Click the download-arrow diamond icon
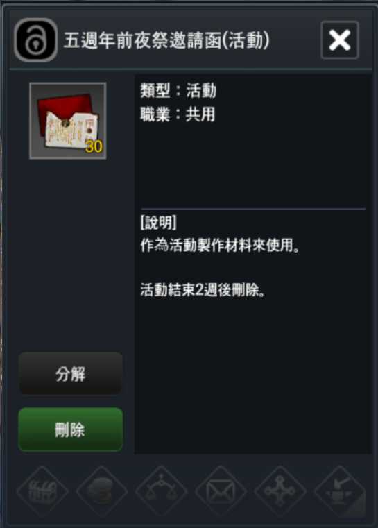Image resolution: width=378 pixels, height=528 pixels. pos(340,491)
